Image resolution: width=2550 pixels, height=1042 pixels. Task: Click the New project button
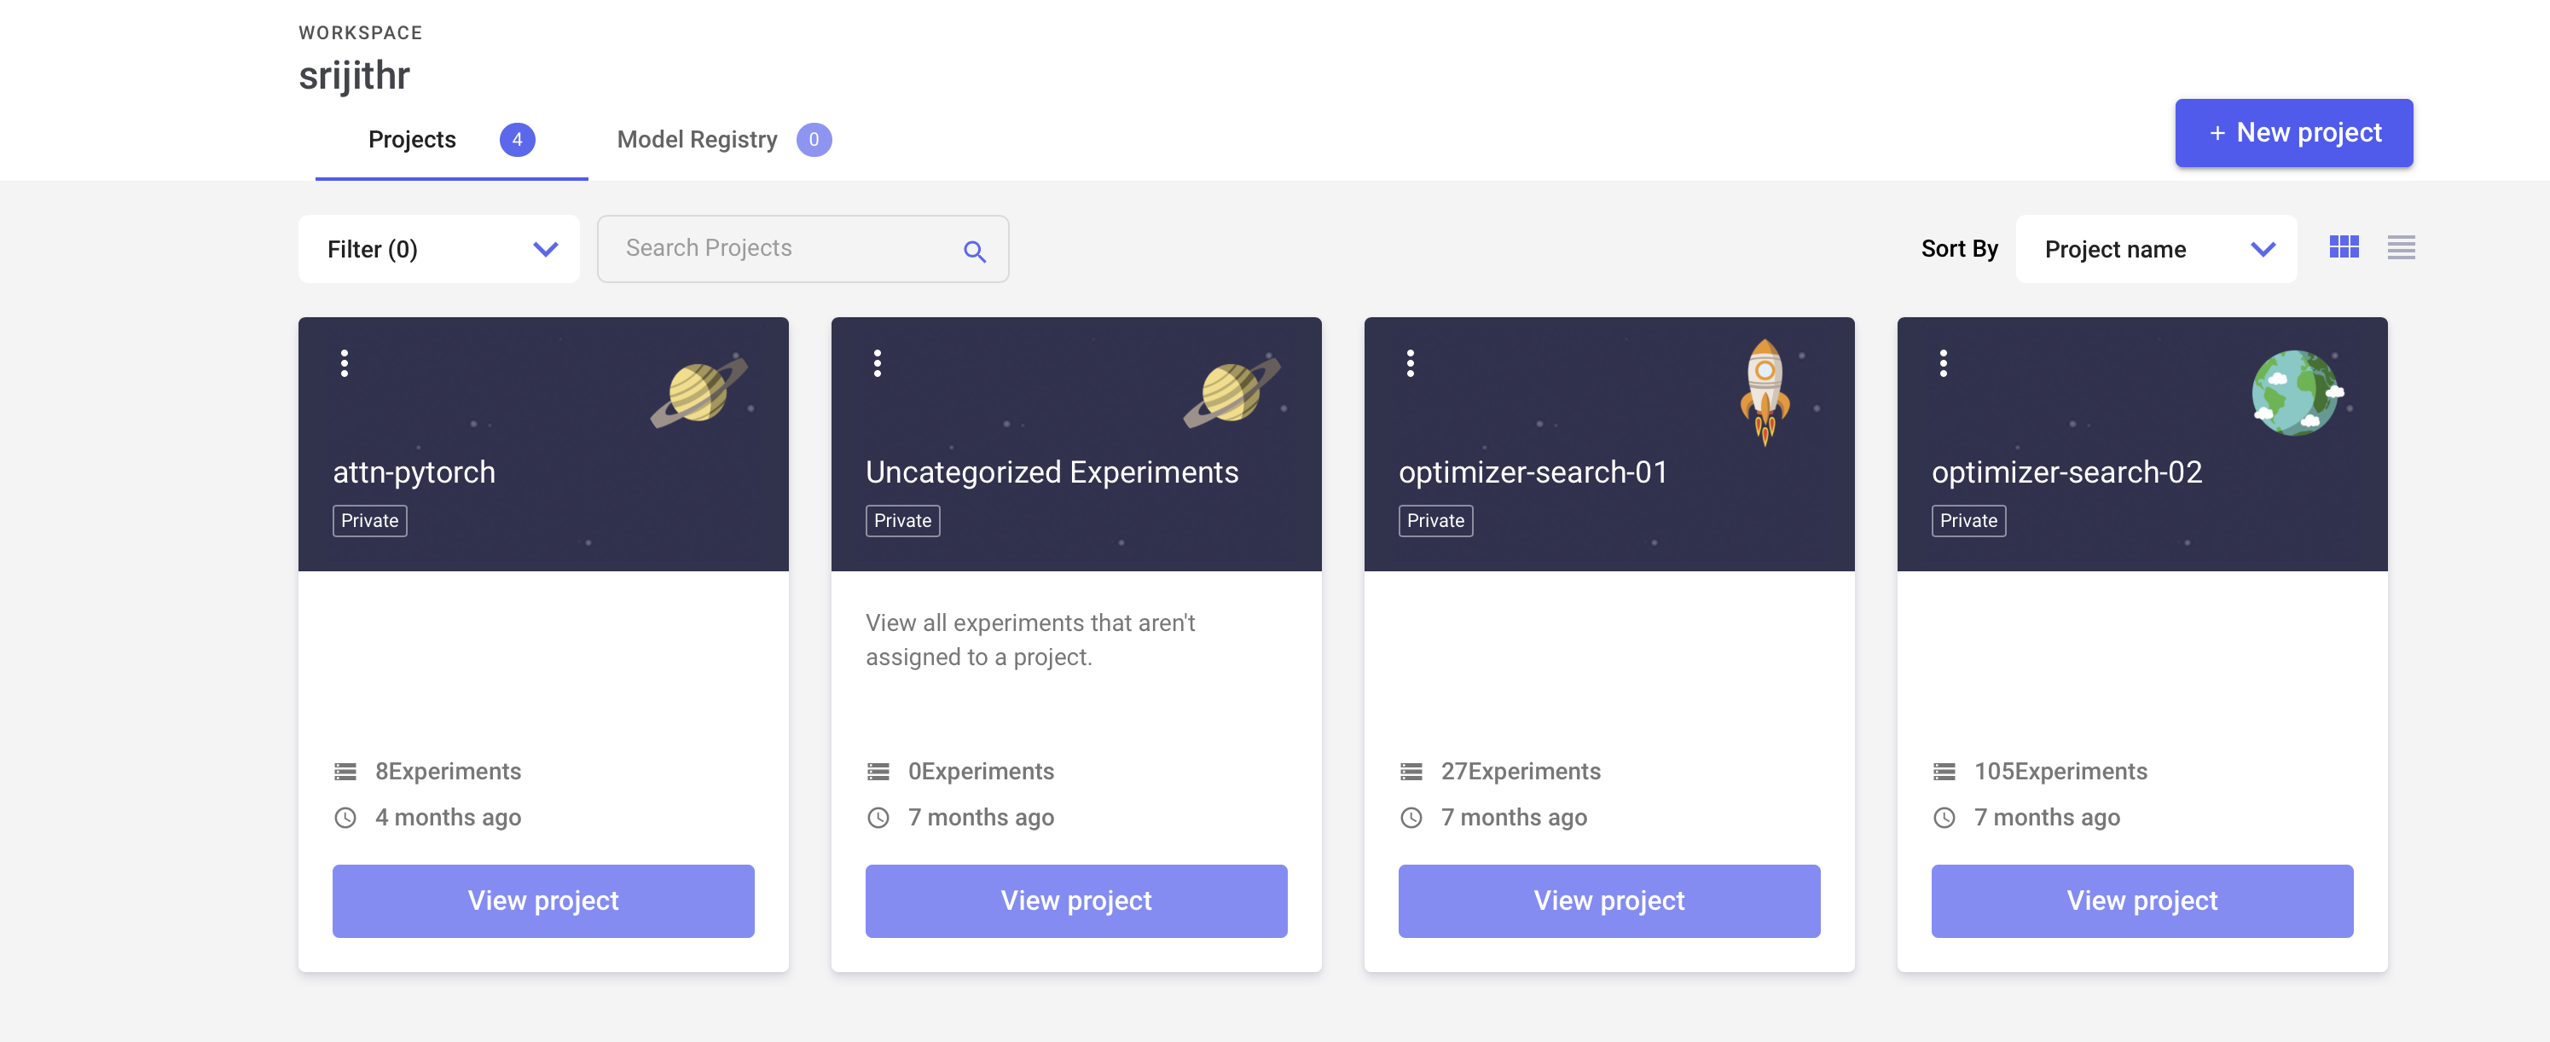click(2292, 133)
